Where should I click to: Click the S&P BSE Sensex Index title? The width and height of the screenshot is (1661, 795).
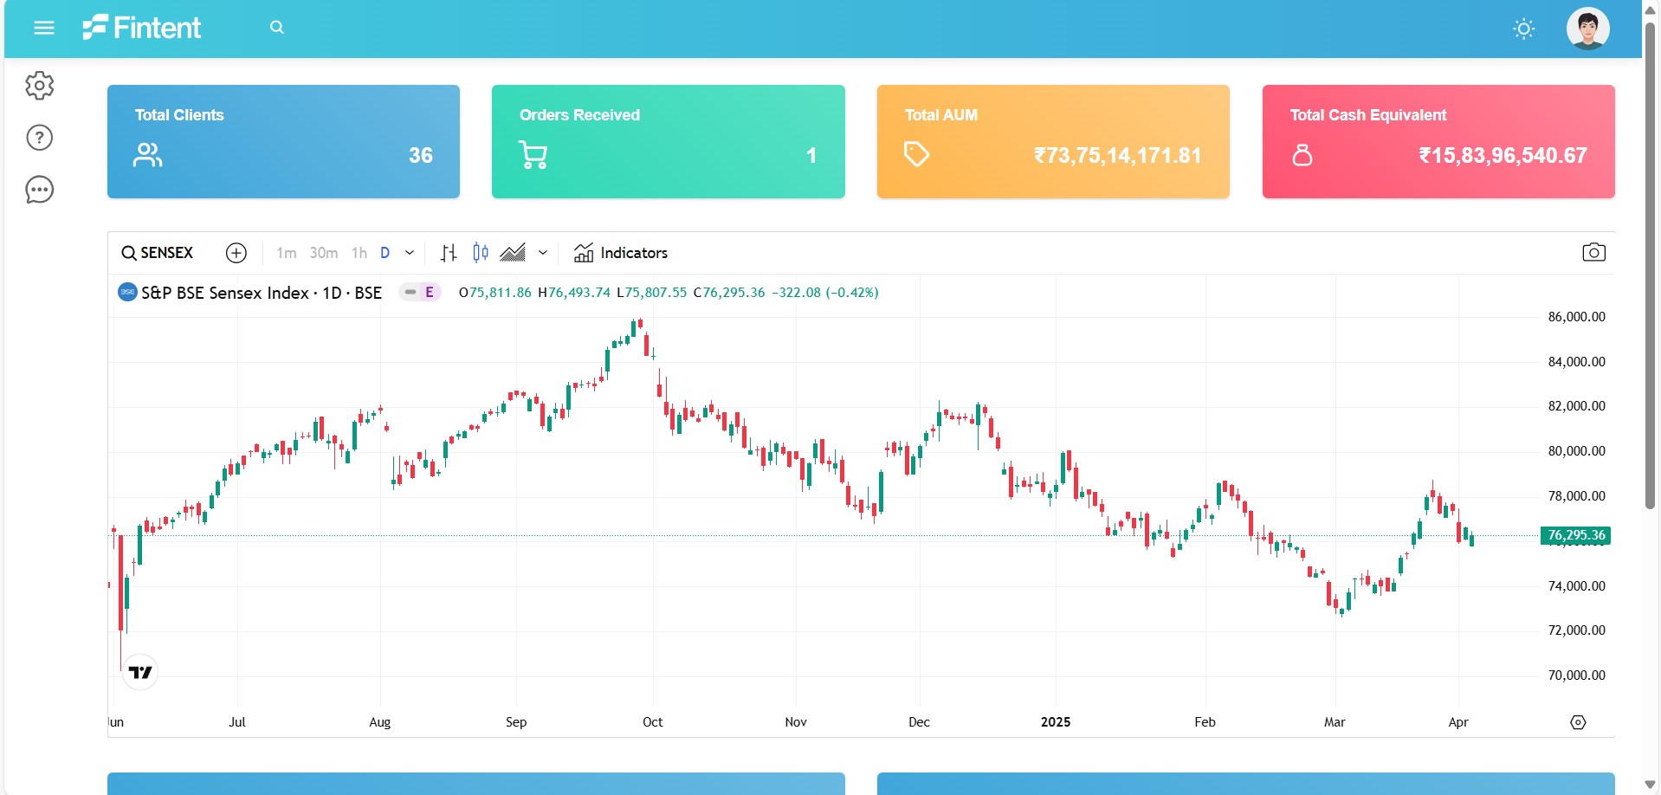coord(262,293)
